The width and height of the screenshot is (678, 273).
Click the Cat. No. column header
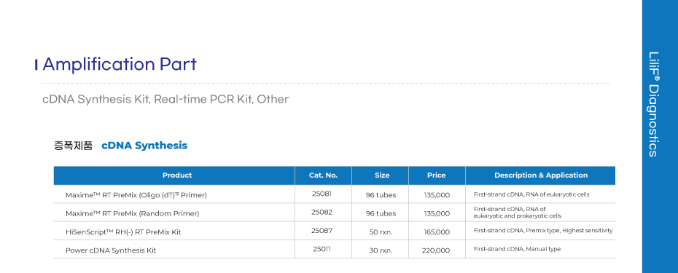(x=324, y=175)
